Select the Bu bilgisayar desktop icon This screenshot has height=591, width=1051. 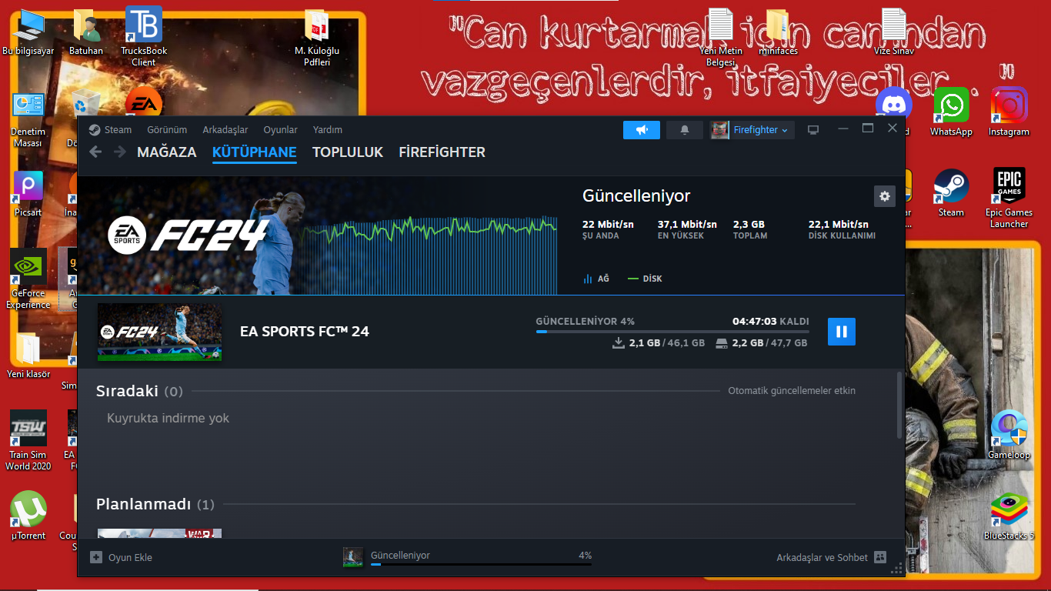pos(28,33)
